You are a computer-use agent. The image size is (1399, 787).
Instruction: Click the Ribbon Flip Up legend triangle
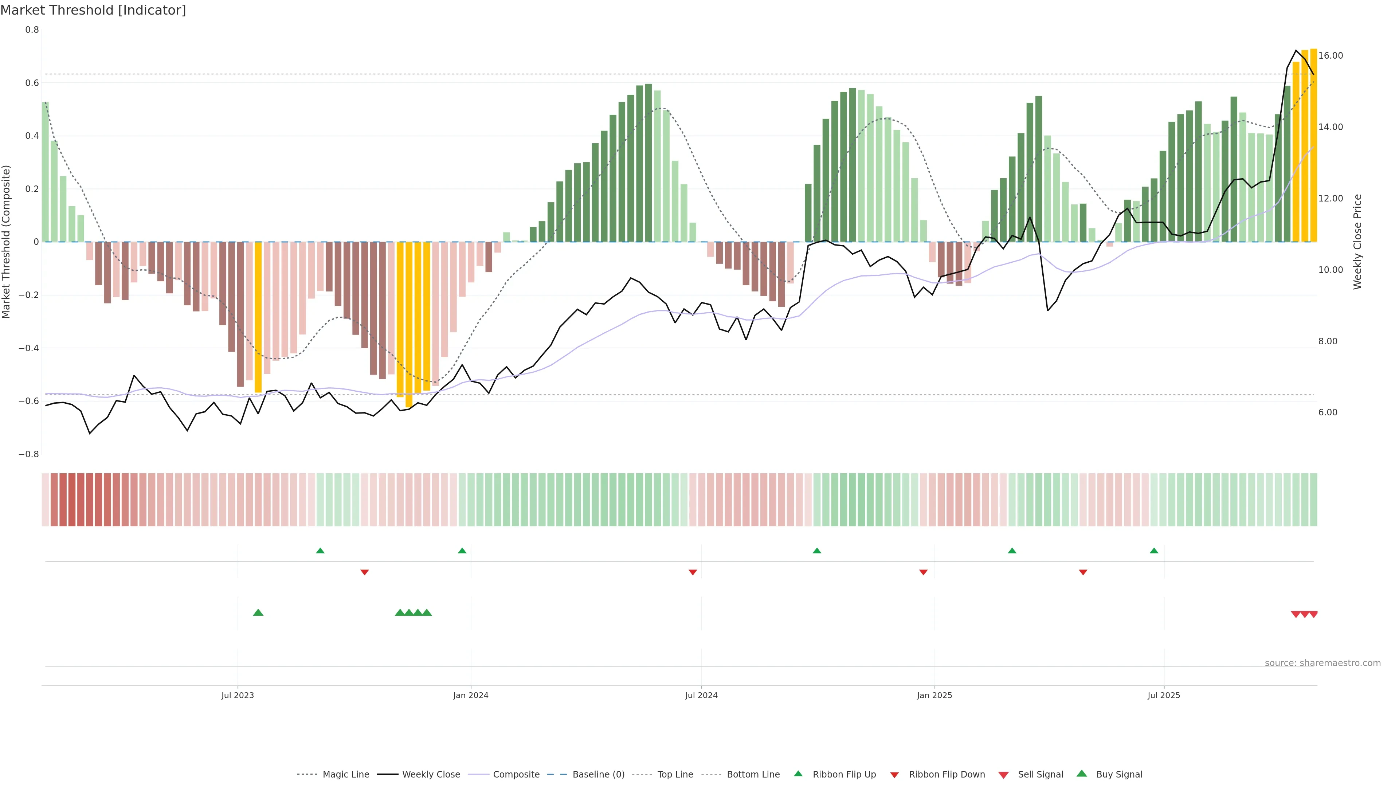pyautogui.click(x=798, y=774)
